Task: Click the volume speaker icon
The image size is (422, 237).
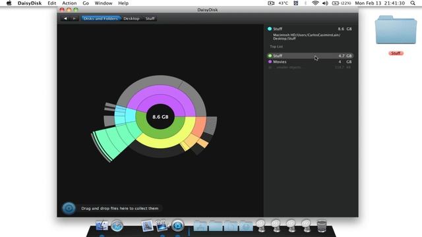Action: tap(325, 3)
